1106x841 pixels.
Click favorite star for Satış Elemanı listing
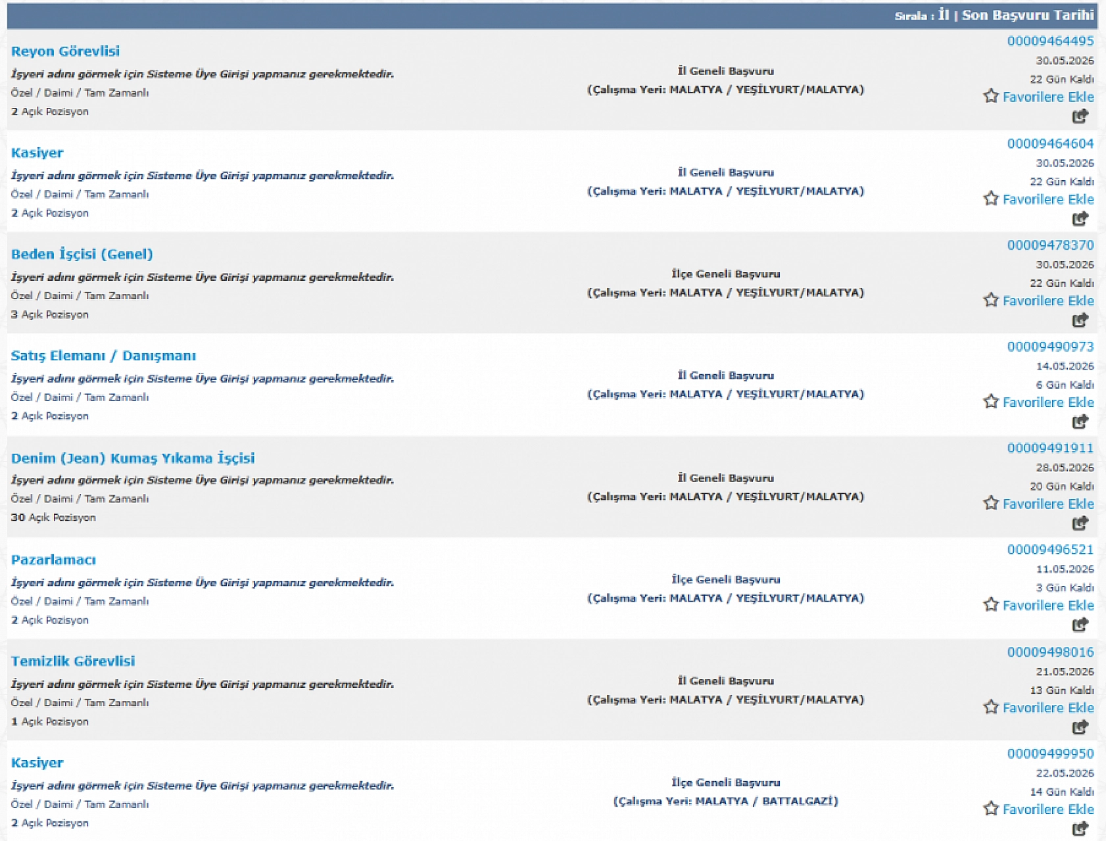(991, 402)
